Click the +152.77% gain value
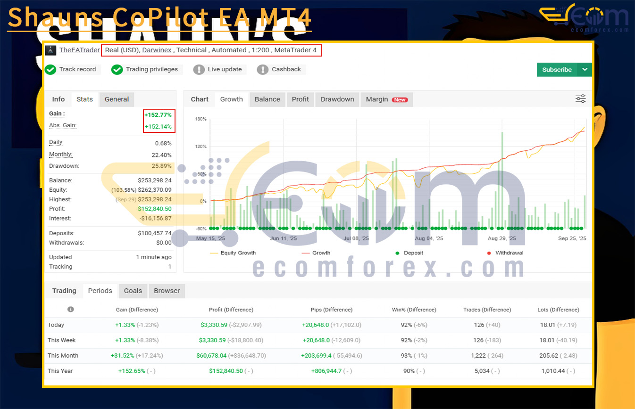The width and height of the screenshot is (635, 409). (x=158, y=115)
